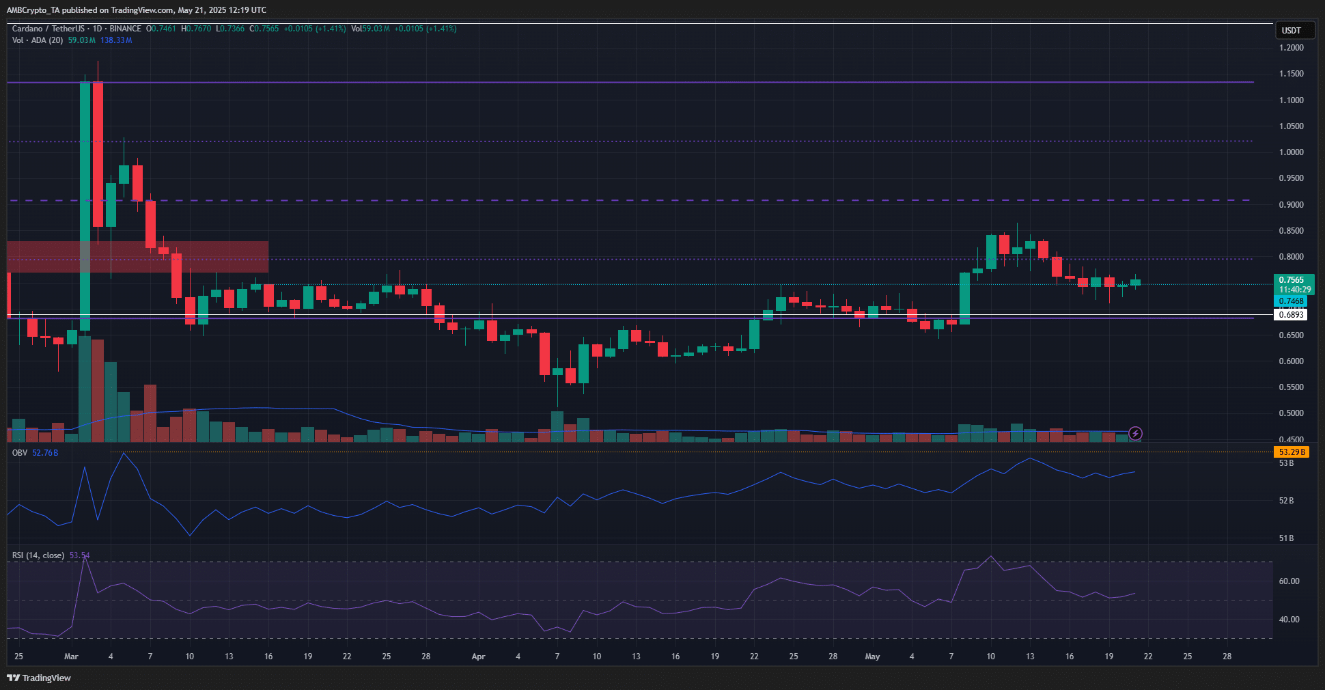Screen dimensions: 1325x690
Task: Select the RSI (14, close) indicator label
Action: [38, 555]
